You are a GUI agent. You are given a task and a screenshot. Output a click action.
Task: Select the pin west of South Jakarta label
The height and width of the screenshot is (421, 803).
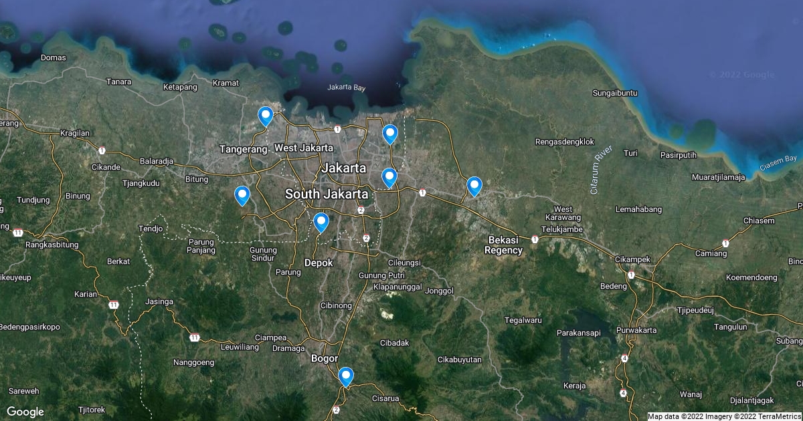pyautogui.click(x=242, y=195)
